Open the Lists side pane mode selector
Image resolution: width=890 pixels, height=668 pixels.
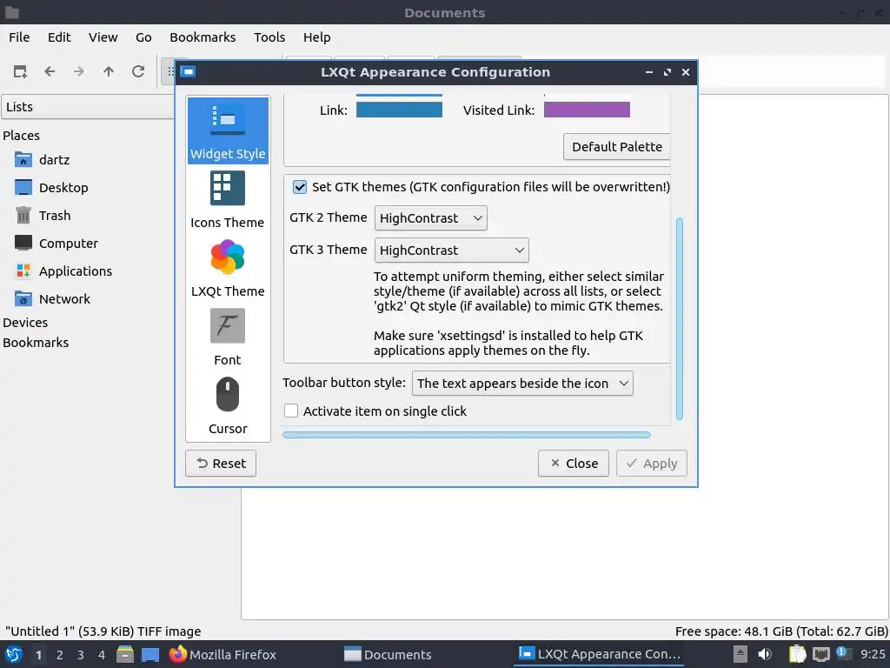[x=88, y=107]
